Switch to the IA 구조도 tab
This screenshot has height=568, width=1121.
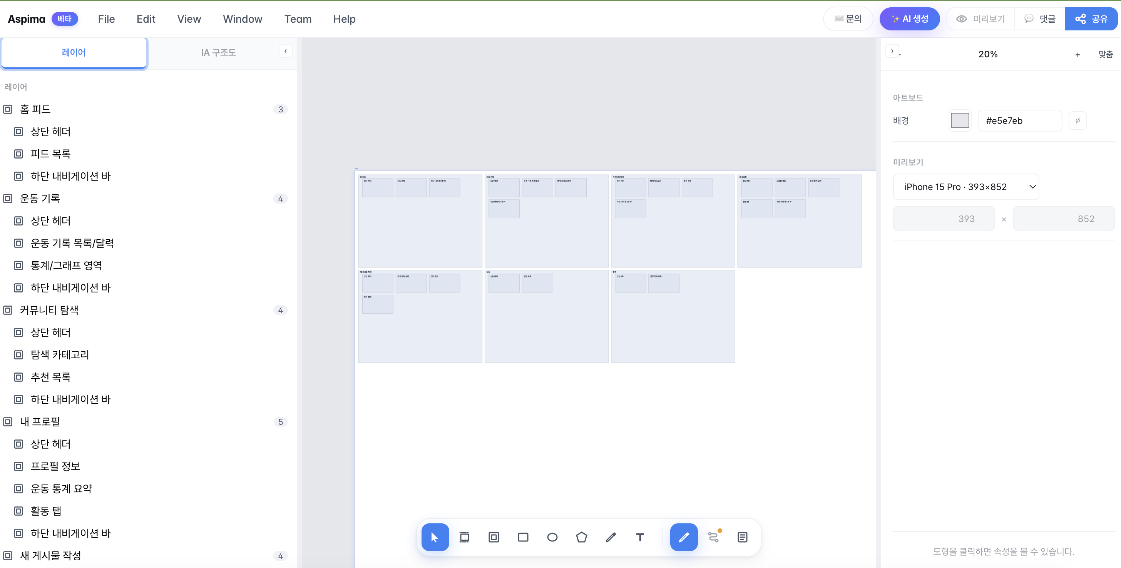point(218,53)
